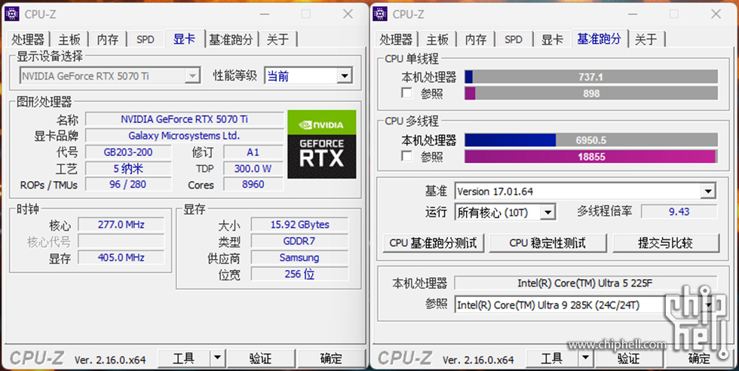739x371 pixels.
Task: Open the 参照 processor dropdown Ultra 9 285K
Action: pyautogui.click(x=585, y=305)
